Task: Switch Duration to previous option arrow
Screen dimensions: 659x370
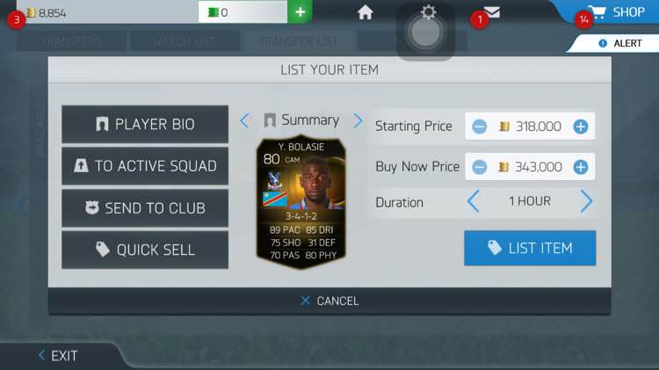Action: 474,201
